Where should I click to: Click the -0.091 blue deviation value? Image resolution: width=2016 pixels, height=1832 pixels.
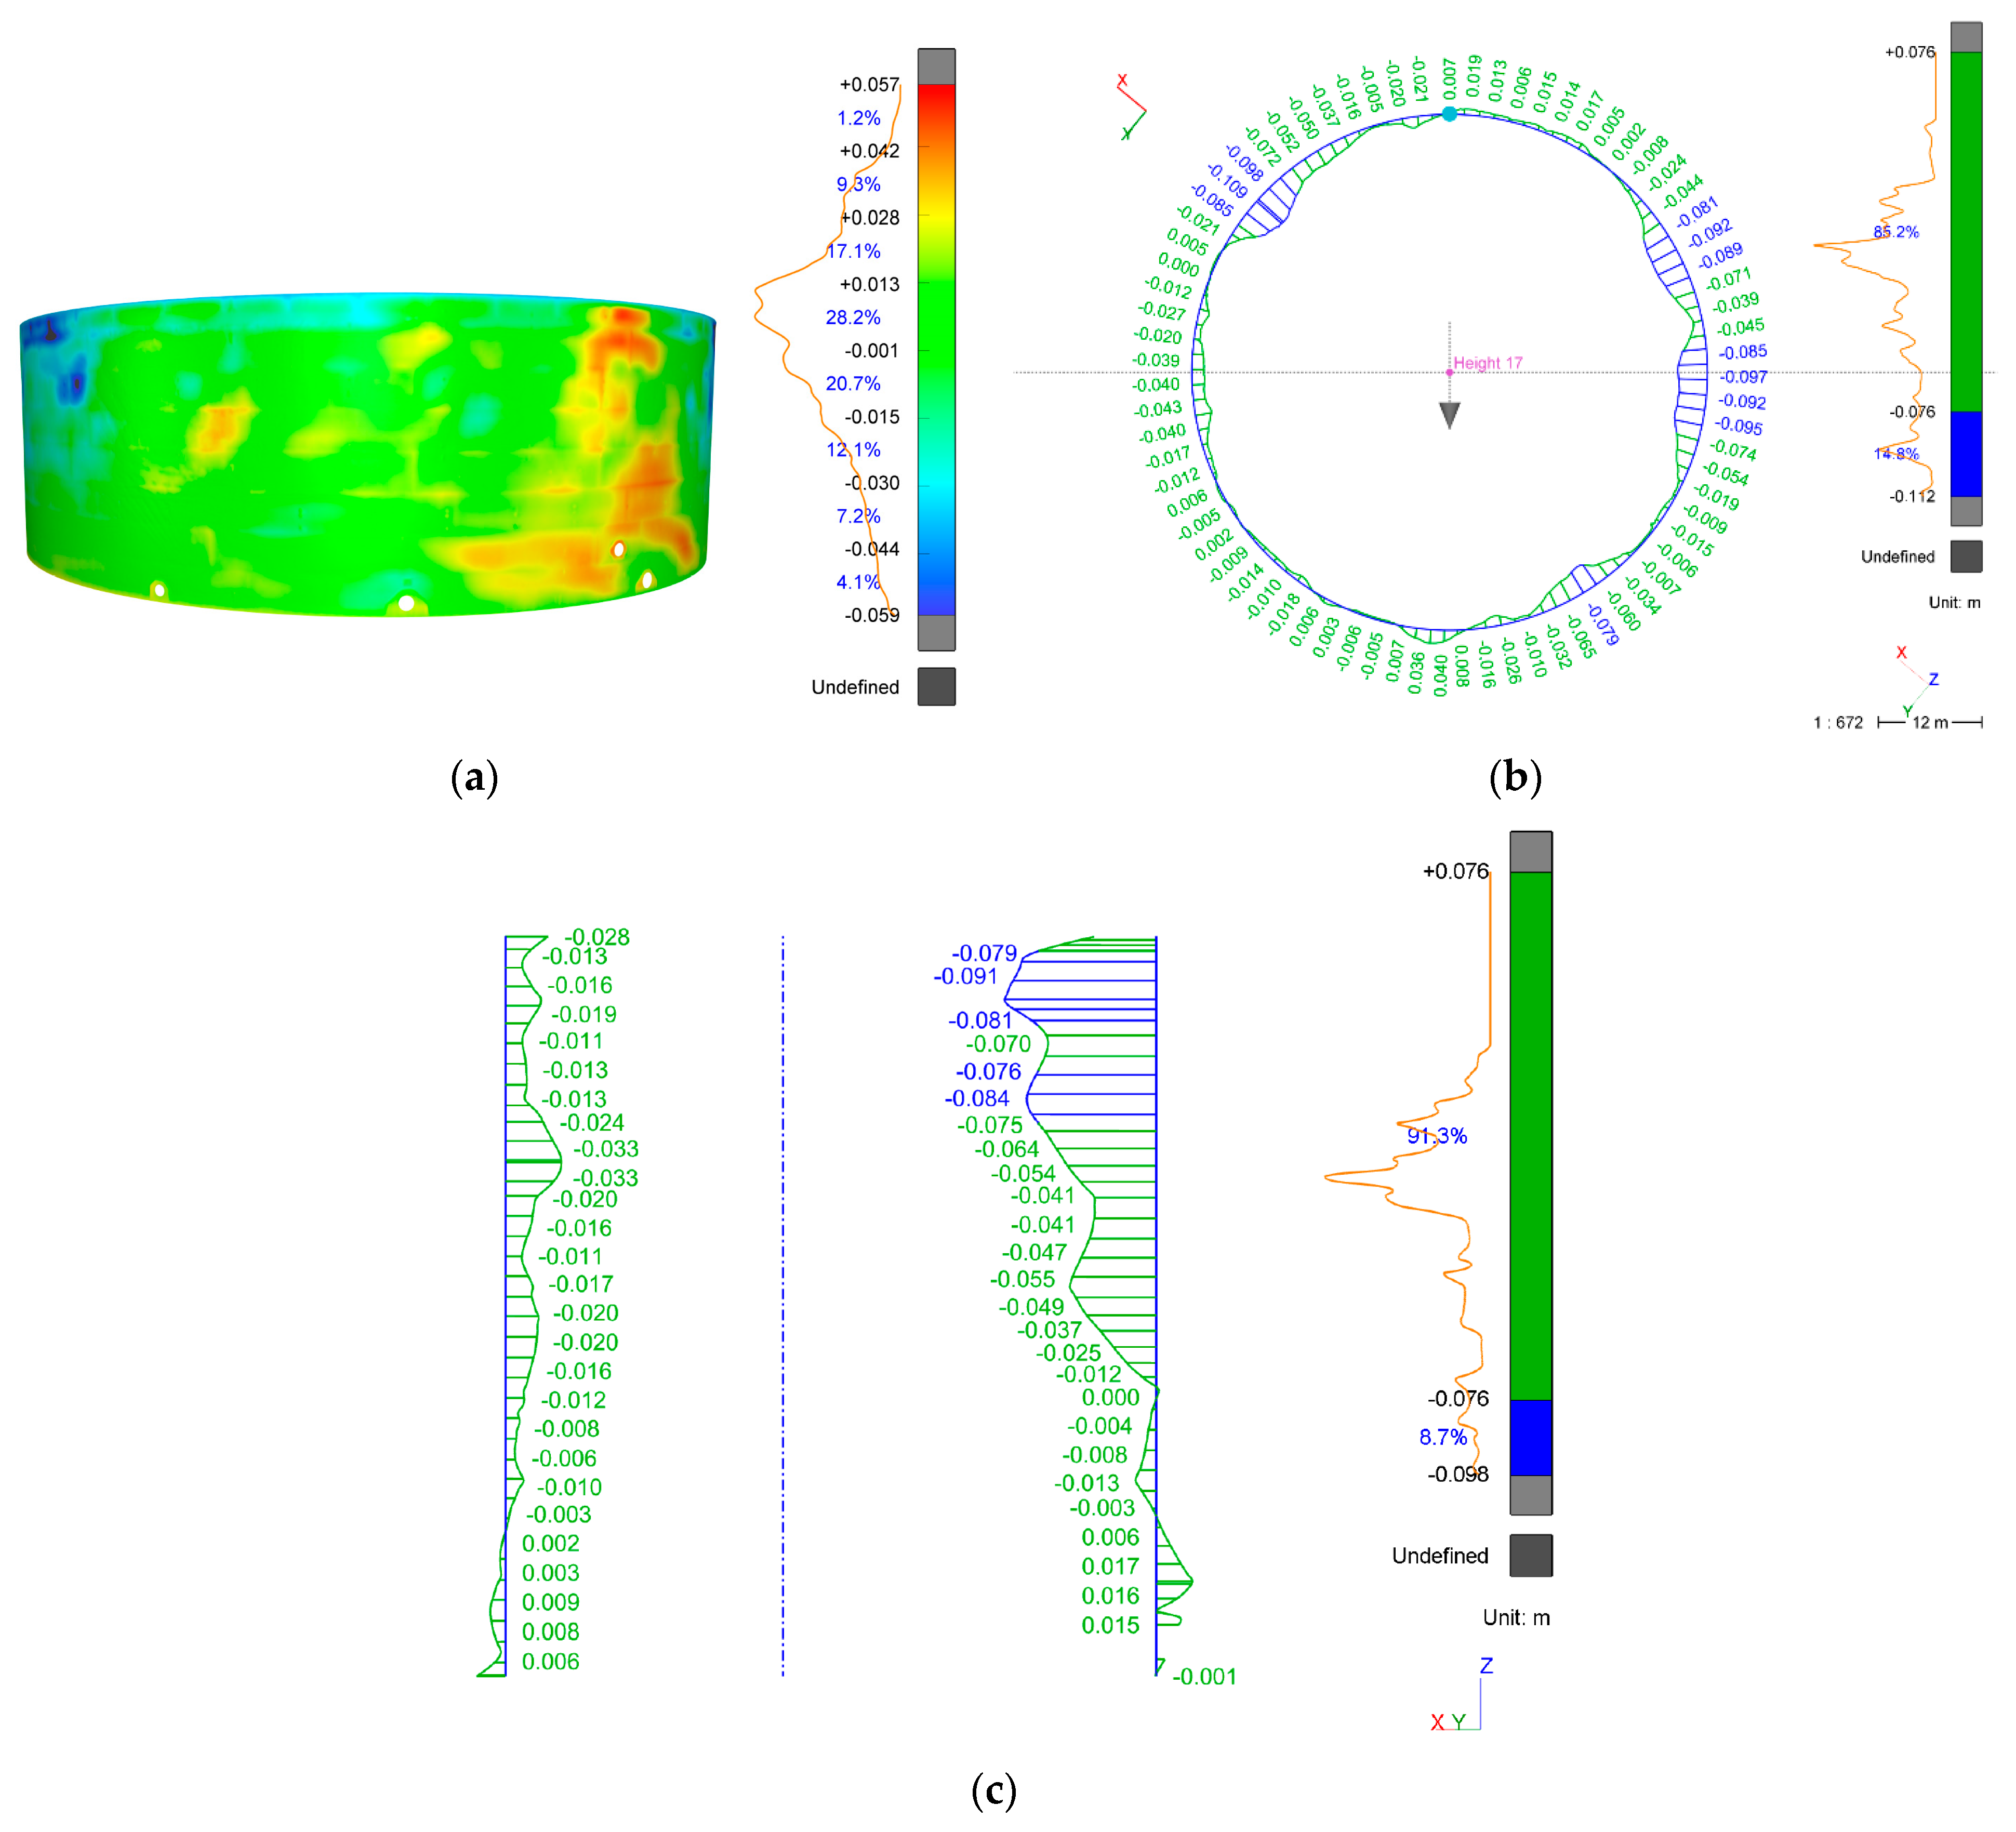[x=965, y=976]
